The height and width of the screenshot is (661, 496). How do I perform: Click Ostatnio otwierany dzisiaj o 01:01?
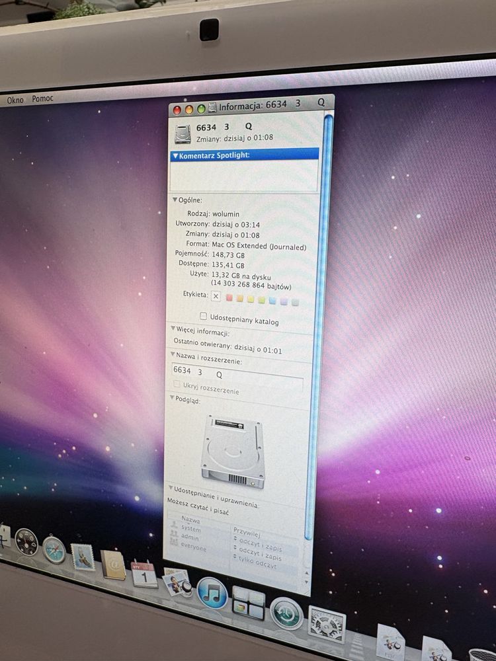(227, 345)
